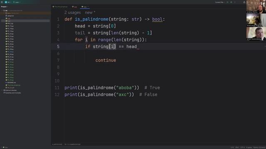Click the Debug bug icon
Viewport: 266px width, 149px height.
(x=231, y=2)
